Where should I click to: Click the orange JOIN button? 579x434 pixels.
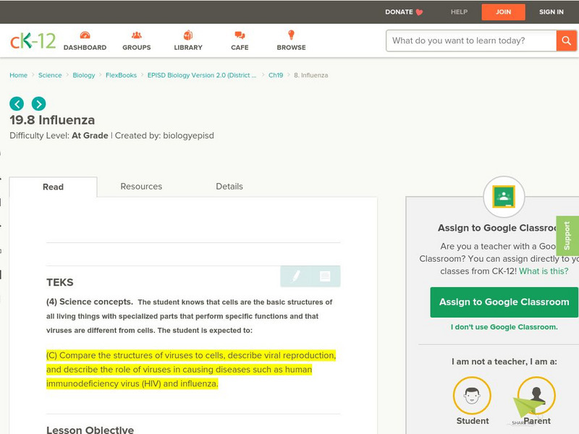tap(503, 12)
